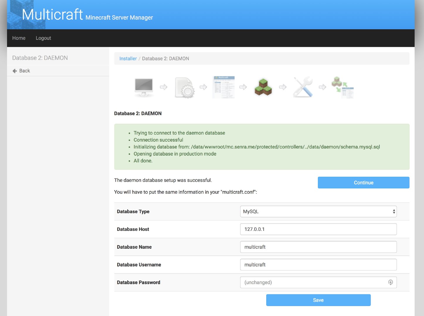Focus the Database Host field

tap(318, 229)
